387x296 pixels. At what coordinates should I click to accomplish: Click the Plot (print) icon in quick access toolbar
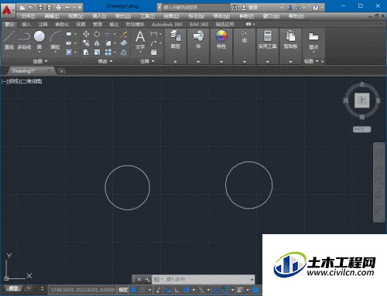pos(59,7)
